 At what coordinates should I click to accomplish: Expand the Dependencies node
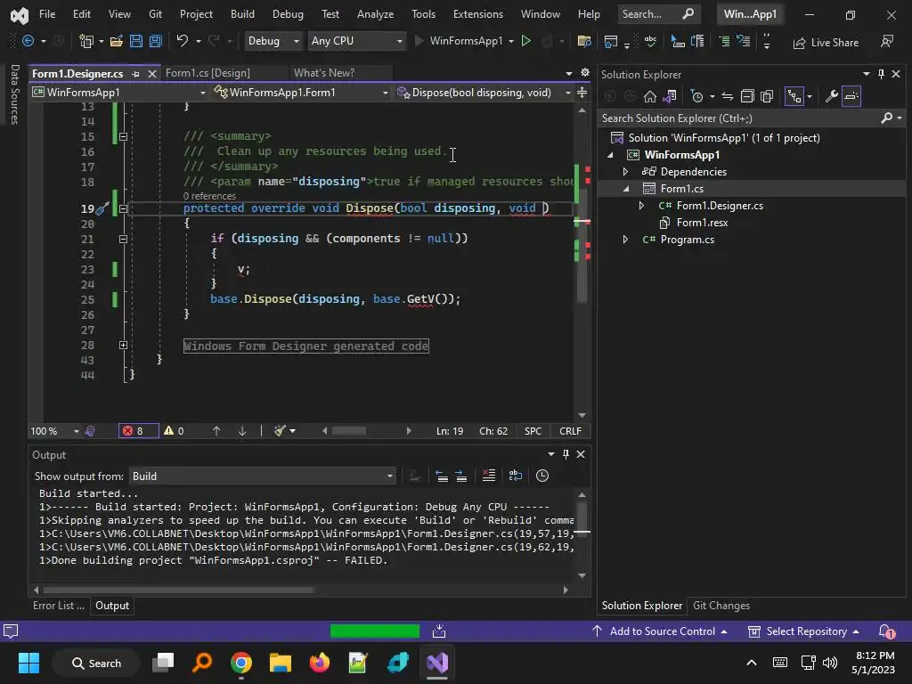625,172
